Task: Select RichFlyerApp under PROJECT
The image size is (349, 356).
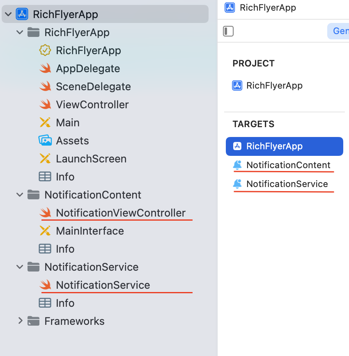Action: pos(274,86)
